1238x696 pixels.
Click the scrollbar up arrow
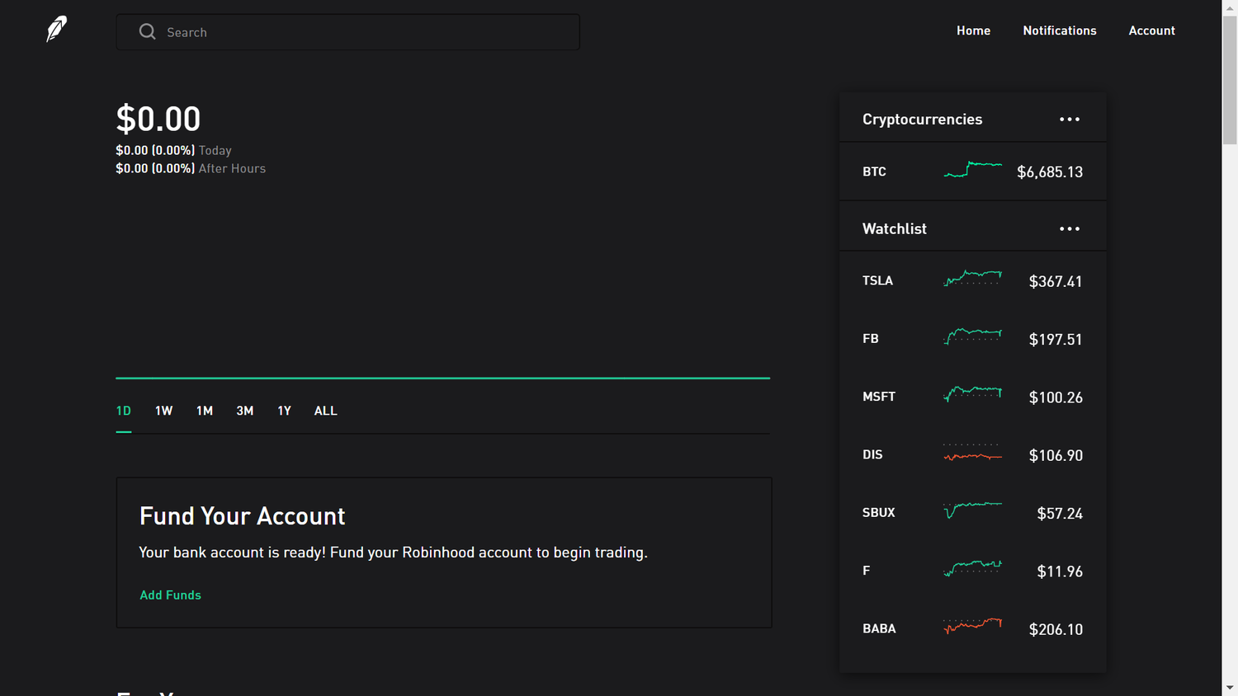1230,7
